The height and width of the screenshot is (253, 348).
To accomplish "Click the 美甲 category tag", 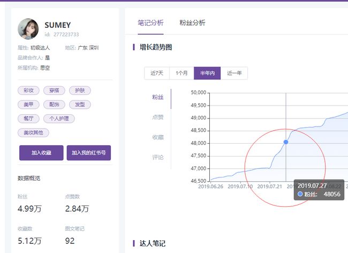I will point(28,105).
